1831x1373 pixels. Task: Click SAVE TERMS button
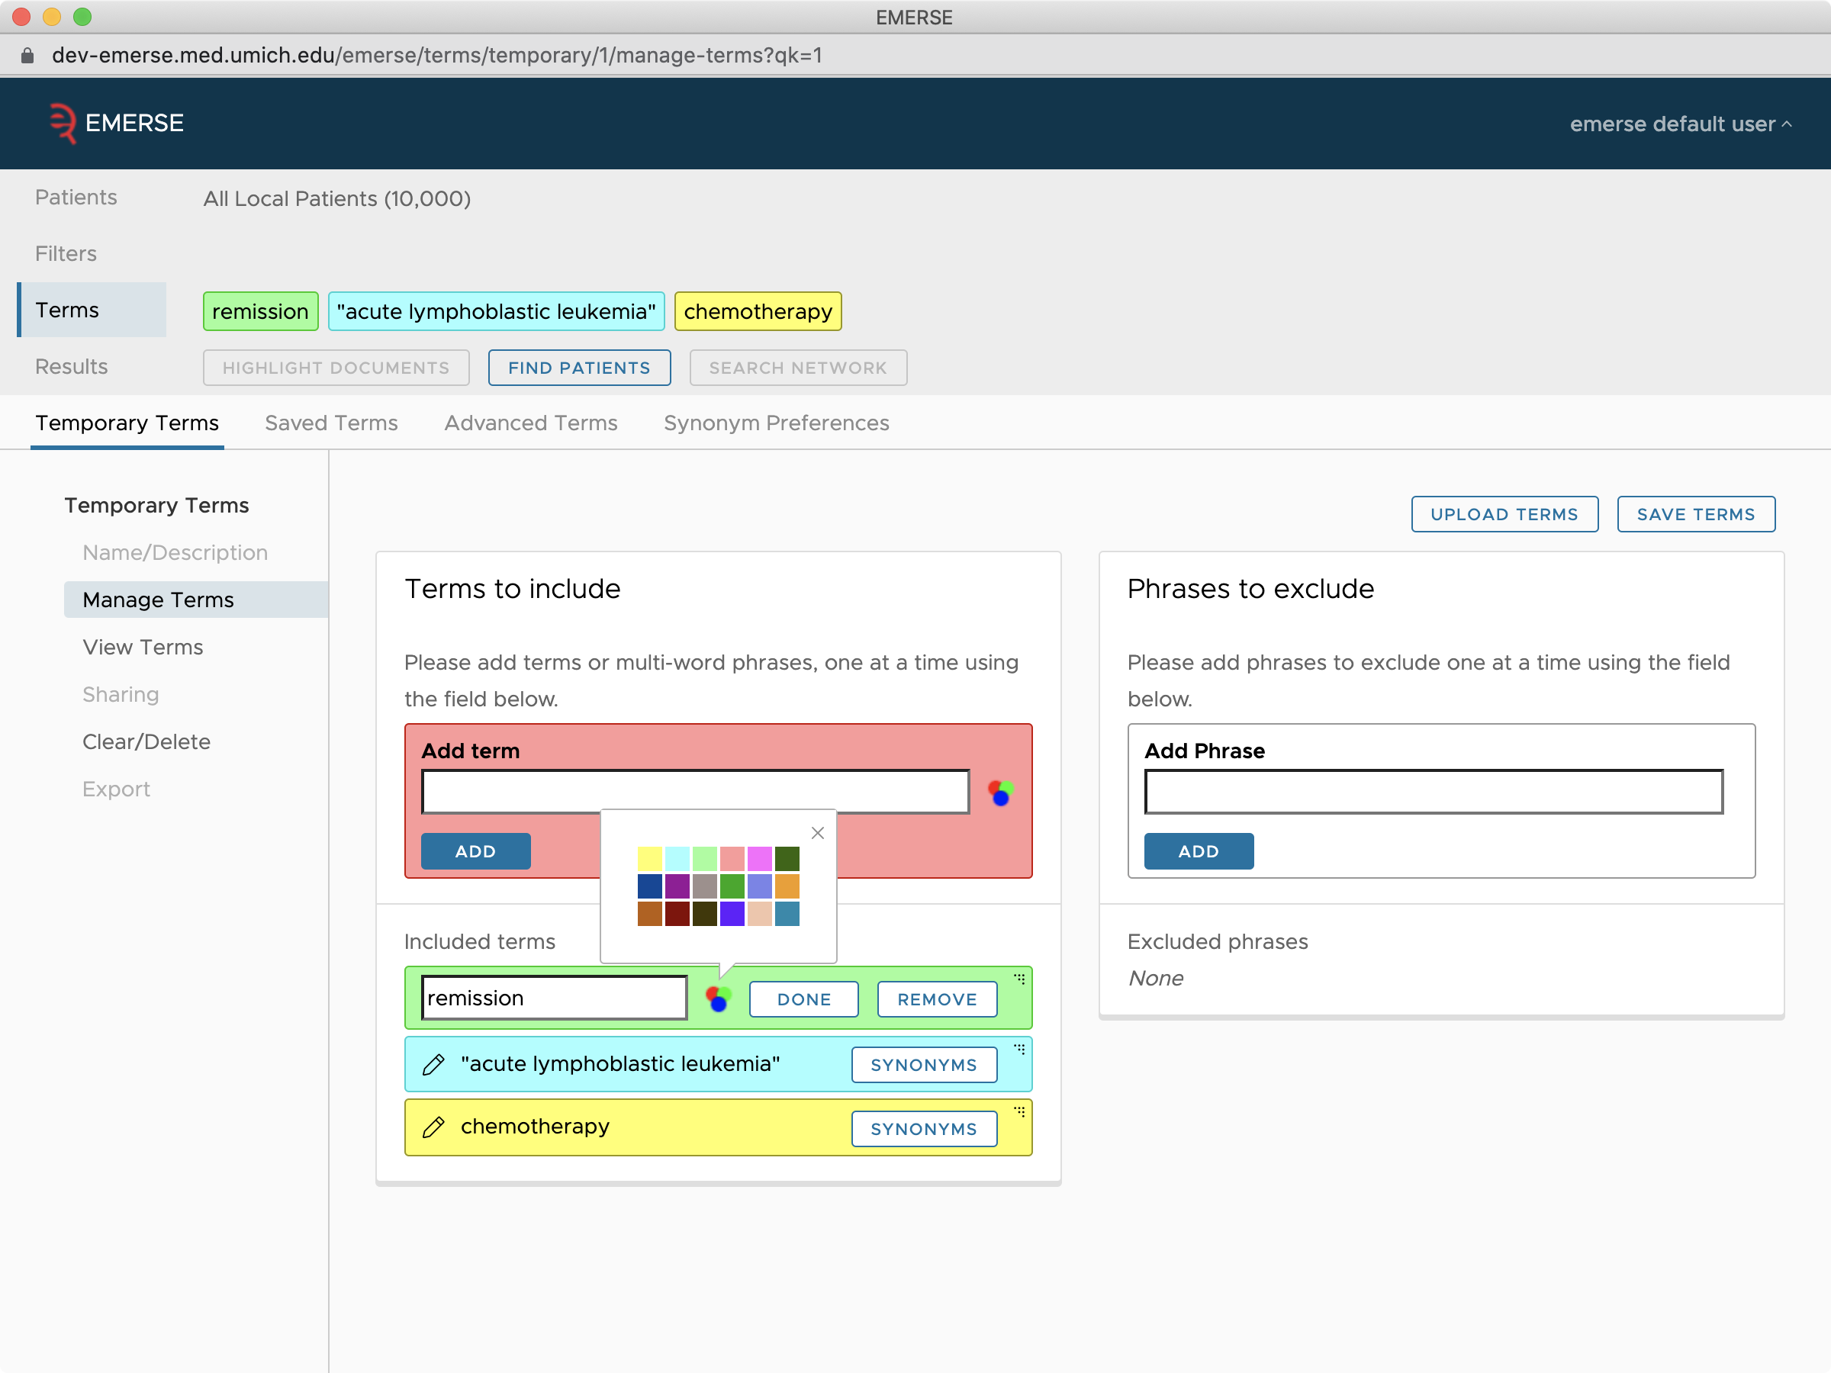tap(1695, 513)
